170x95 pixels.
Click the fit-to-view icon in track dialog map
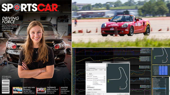click(x=107, y=66)
